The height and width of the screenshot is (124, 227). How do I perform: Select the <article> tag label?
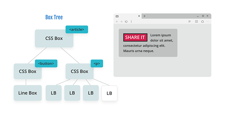(77, 29)
